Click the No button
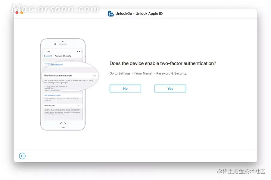271x180 pixels. point(125,88)
